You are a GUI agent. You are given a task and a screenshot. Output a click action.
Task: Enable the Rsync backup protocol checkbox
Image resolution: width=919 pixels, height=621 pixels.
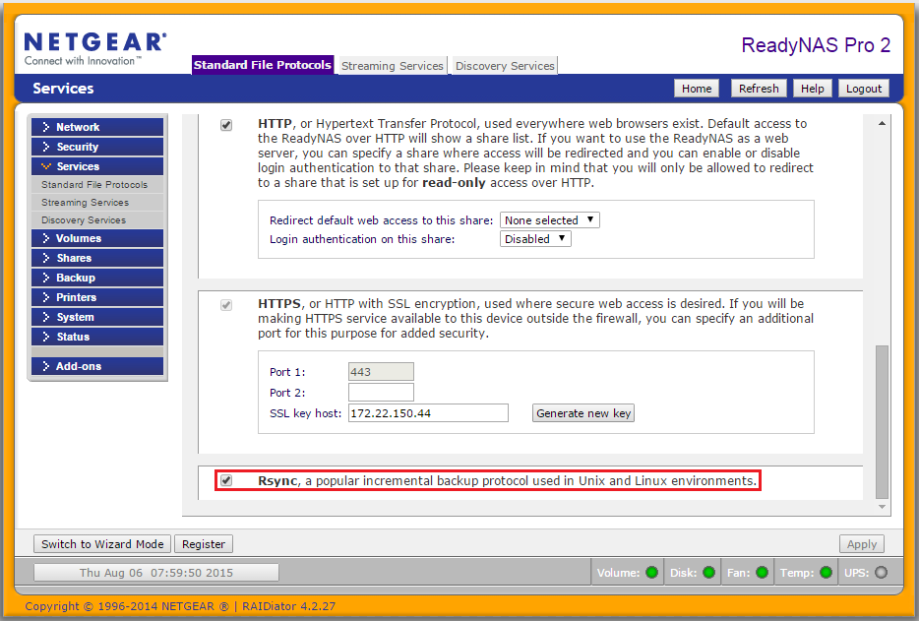[x=225, y=481]
